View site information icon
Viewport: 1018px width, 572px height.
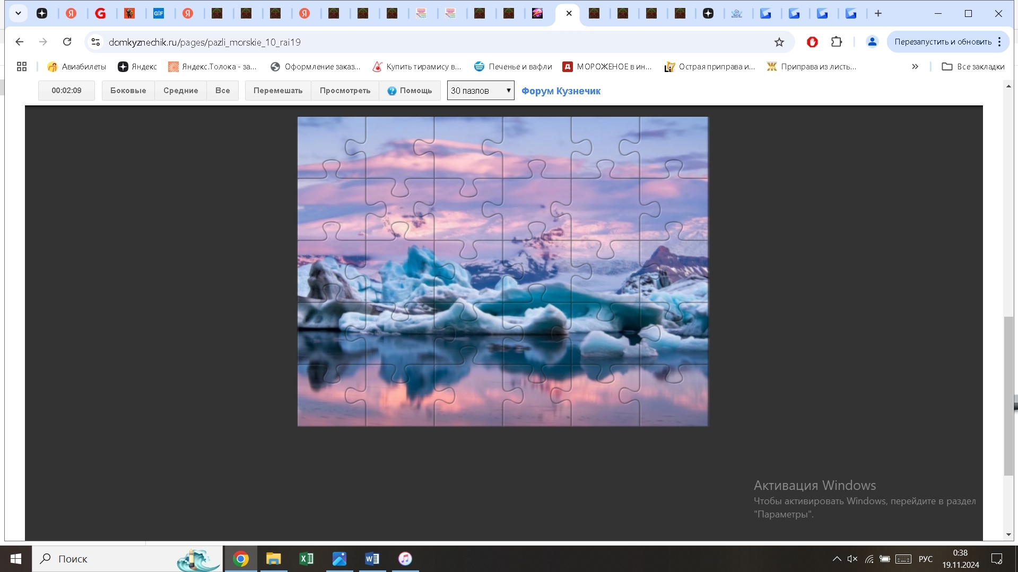click(95, 42)
